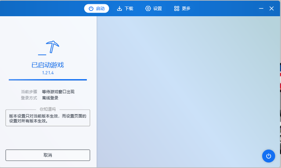Click the power icon in the 启动 tab

pyautogui.click(x=91, y=8)
